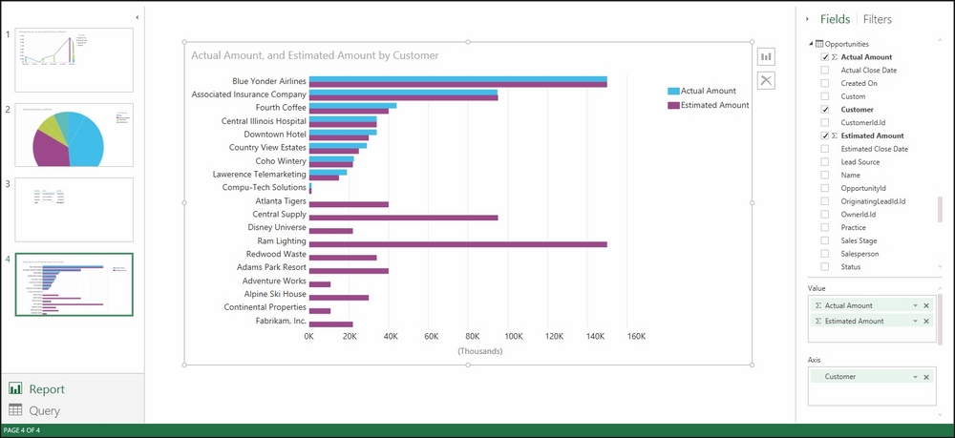Open the Query view
This screenshot has height=438, width=955.
point(45,410)
